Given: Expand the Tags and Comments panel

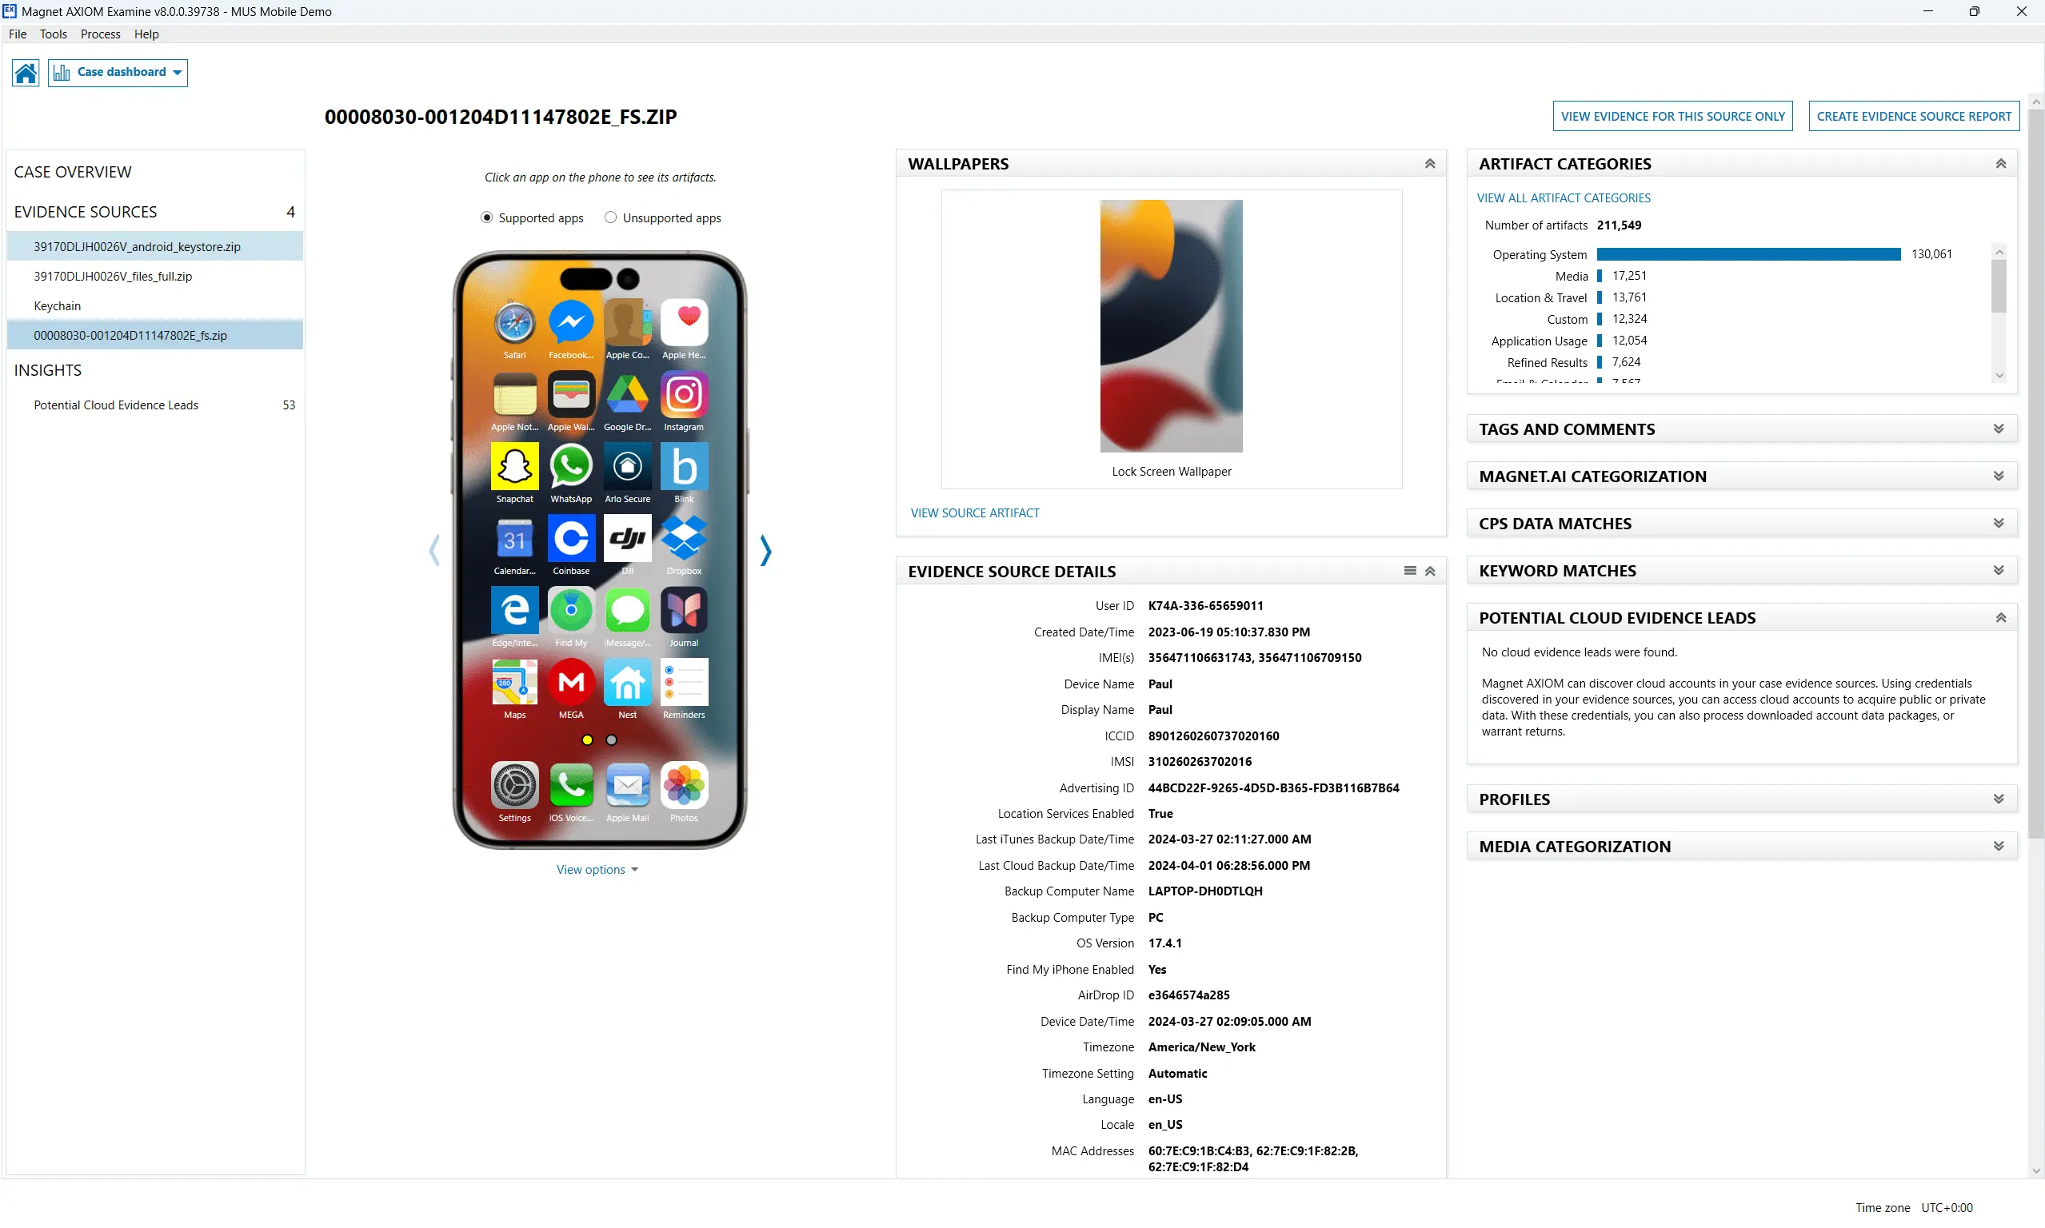Looking at the screenshot, I should tap(1999, 428).
